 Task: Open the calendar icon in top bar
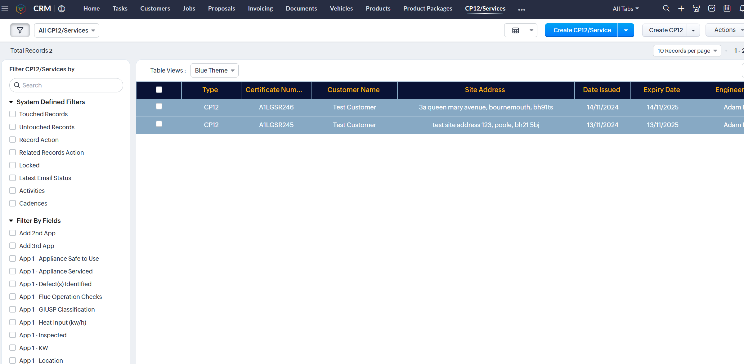(x=727, y=9)
